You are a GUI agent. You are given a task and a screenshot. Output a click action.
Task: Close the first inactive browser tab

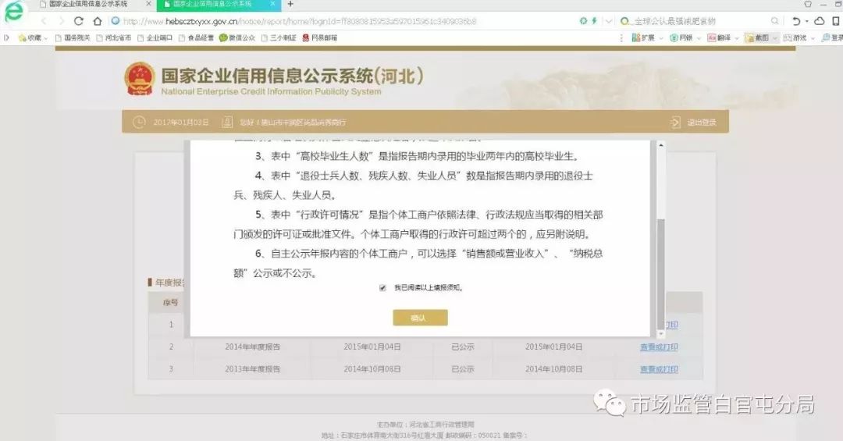[x=149, y=4]
